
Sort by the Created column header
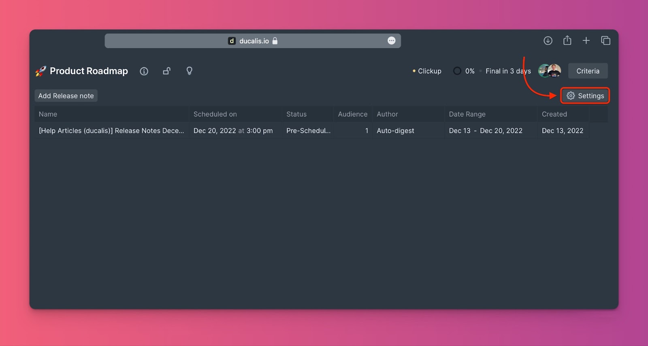563,114
